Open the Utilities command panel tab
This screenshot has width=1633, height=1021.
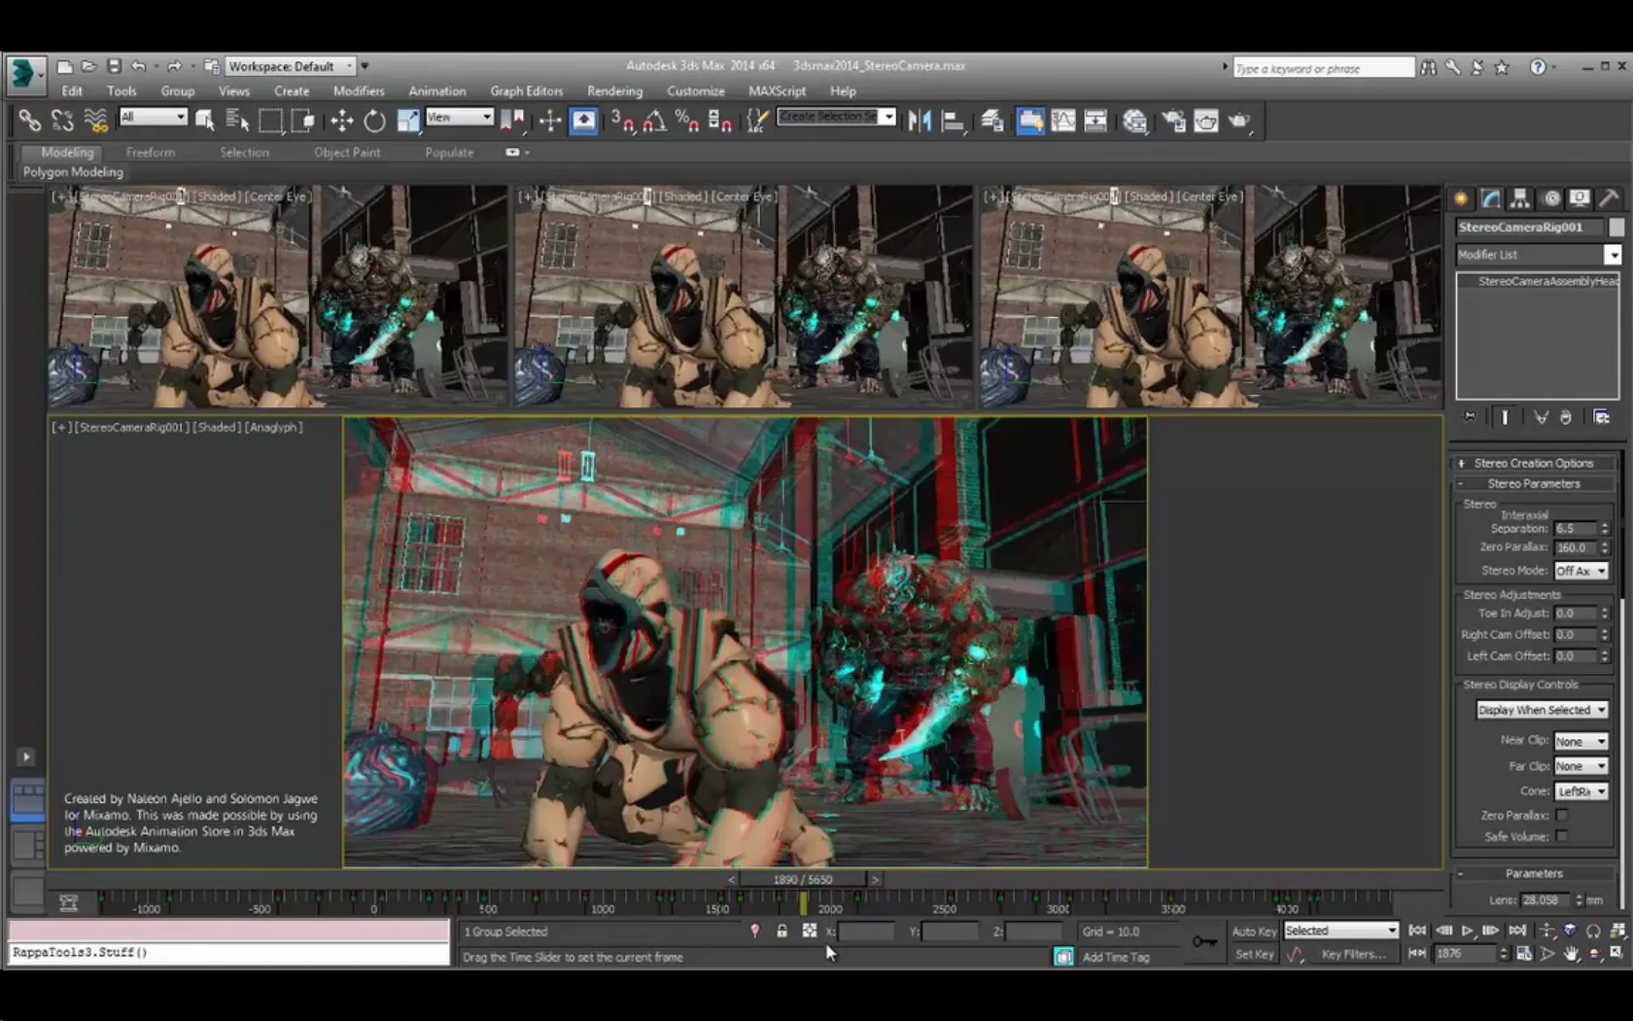[1610, 198]
